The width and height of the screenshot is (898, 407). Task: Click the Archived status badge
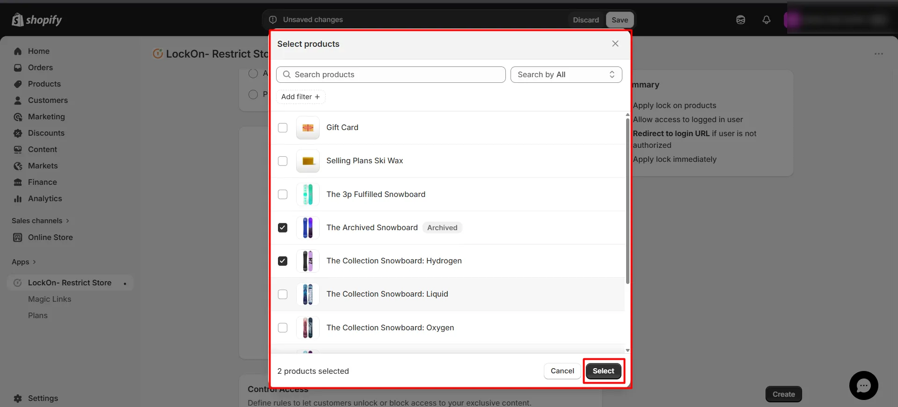[x=442, y=228]
